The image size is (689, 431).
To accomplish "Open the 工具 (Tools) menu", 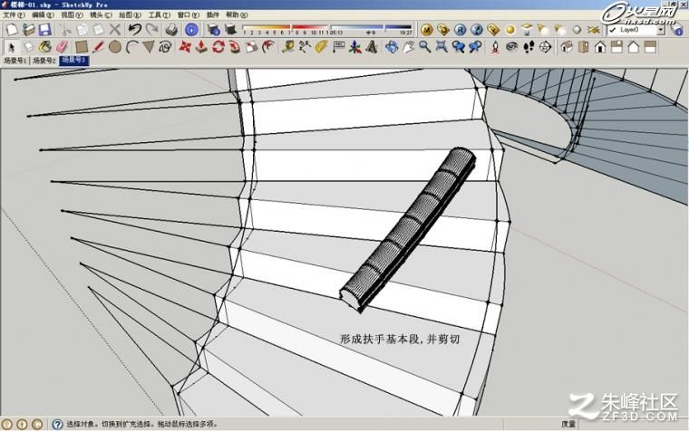I will (x=159, y=14).
